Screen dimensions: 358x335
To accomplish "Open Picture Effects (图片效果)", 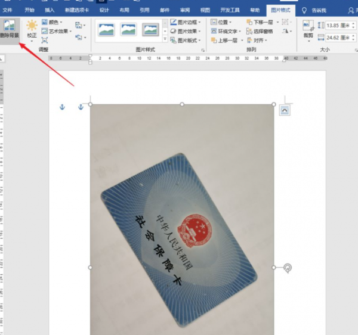I will click(x=186, y=31).
